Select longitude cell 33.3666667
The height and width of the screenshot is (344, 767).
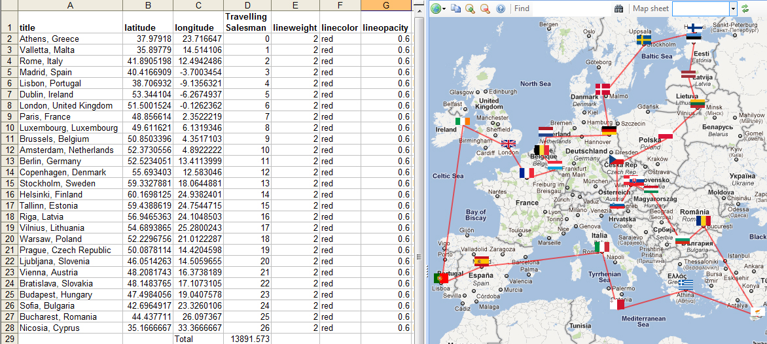(x=198, y=328)
